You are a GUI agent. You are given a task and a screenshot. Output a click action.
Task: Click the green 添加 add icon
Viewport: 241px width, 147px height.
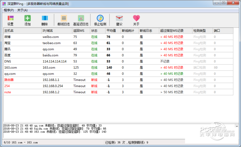[28, 18]
